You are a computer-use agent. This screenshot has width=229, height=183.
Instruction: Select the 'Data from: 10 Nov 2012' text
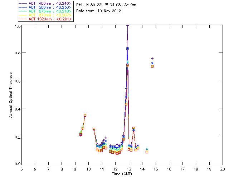click(x=99, y=11)
